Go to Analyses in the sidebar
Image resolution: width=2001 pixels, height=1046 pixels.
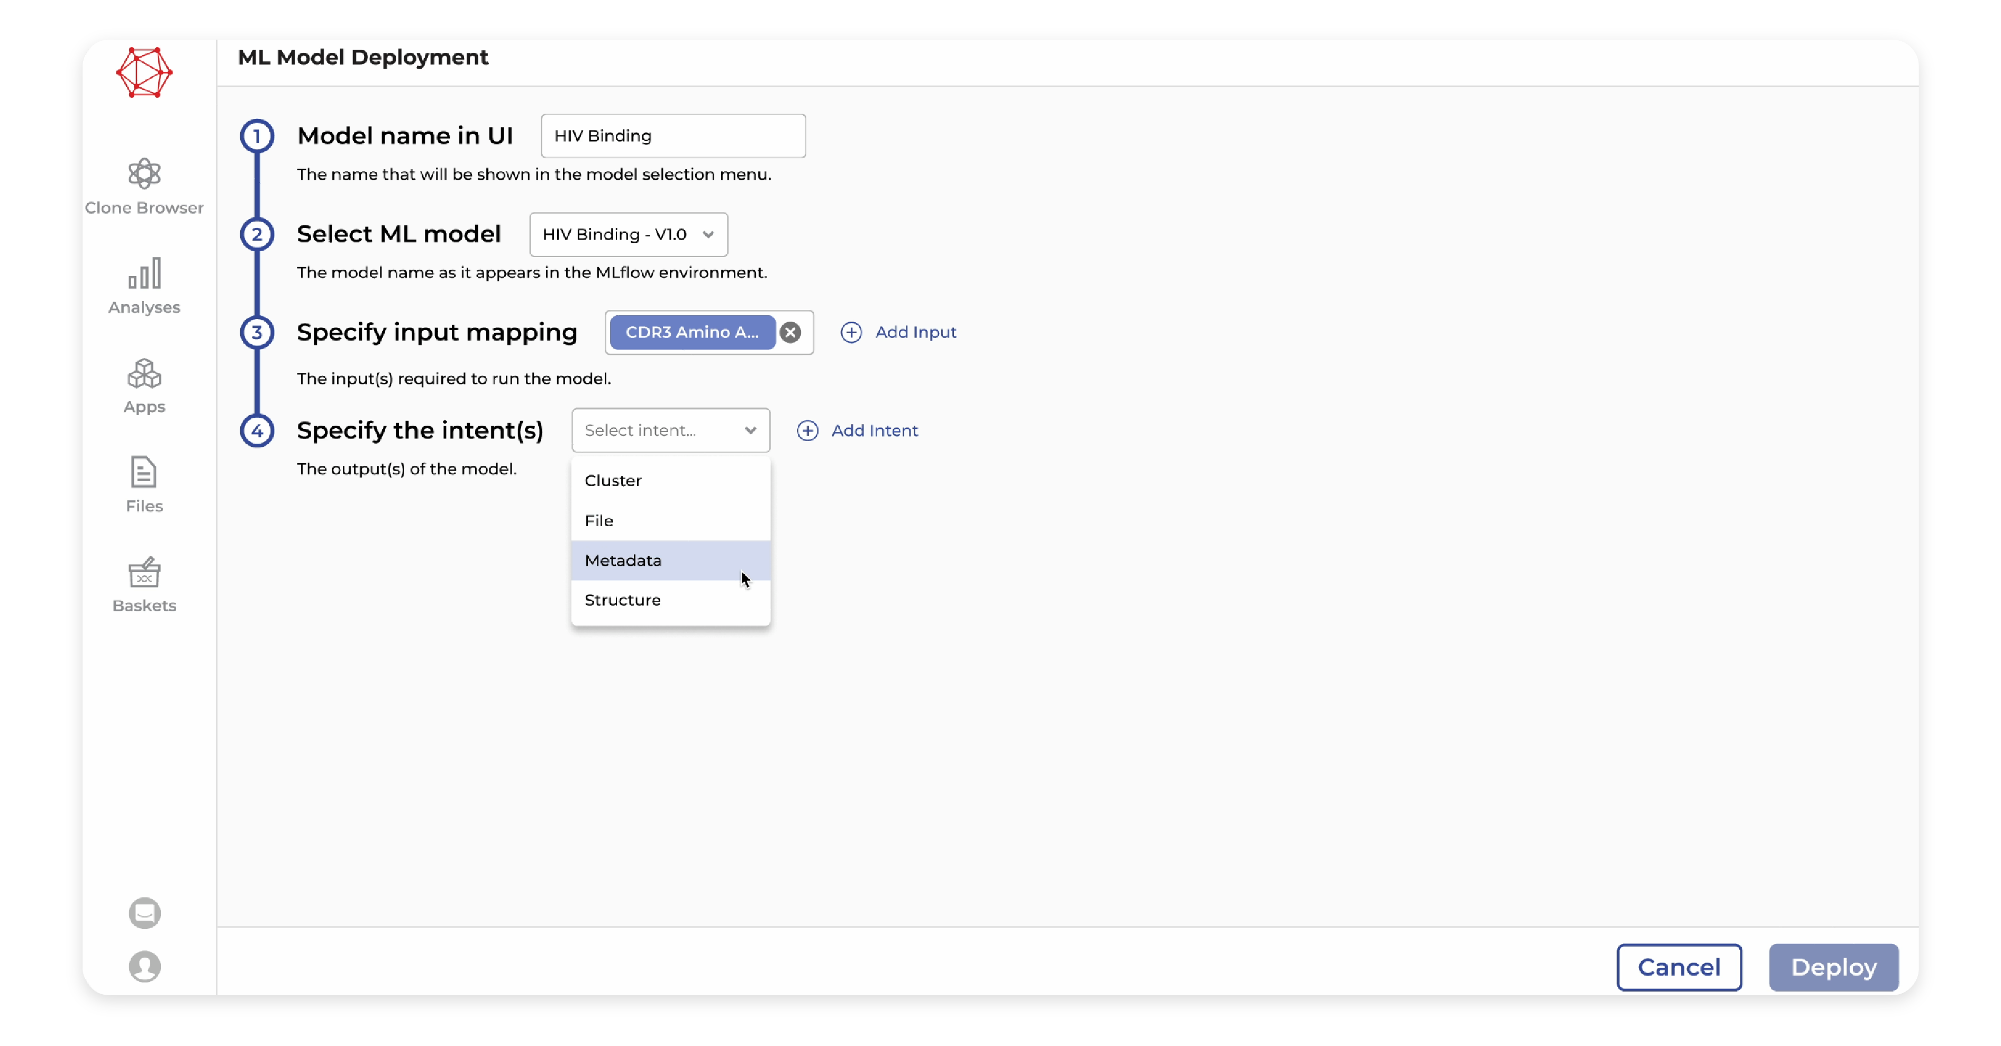pyautogui.click(x=144, y=287)
